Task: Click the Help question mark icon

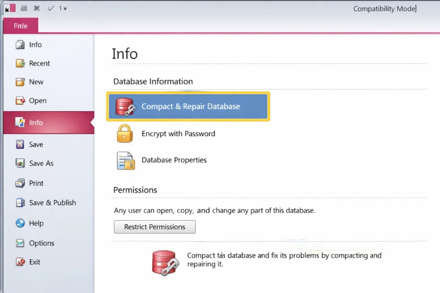Action: 20,223
